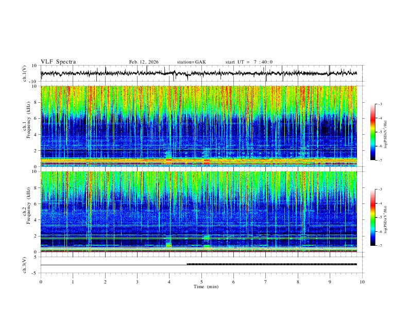
Task: Click the ch.2 "Frequency (kHz)" axis label
Action: click(28, 206)
